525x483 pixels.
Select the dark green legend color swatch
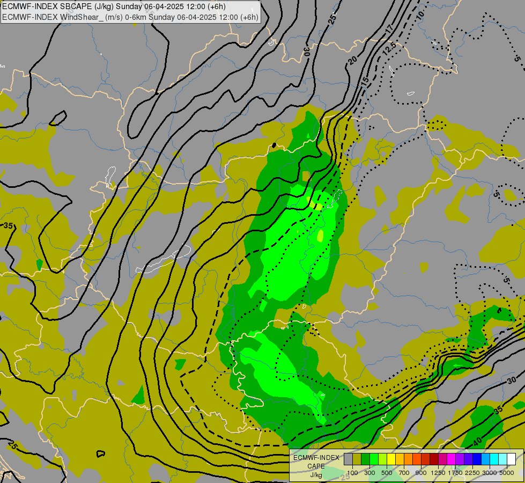coord(365,459)
